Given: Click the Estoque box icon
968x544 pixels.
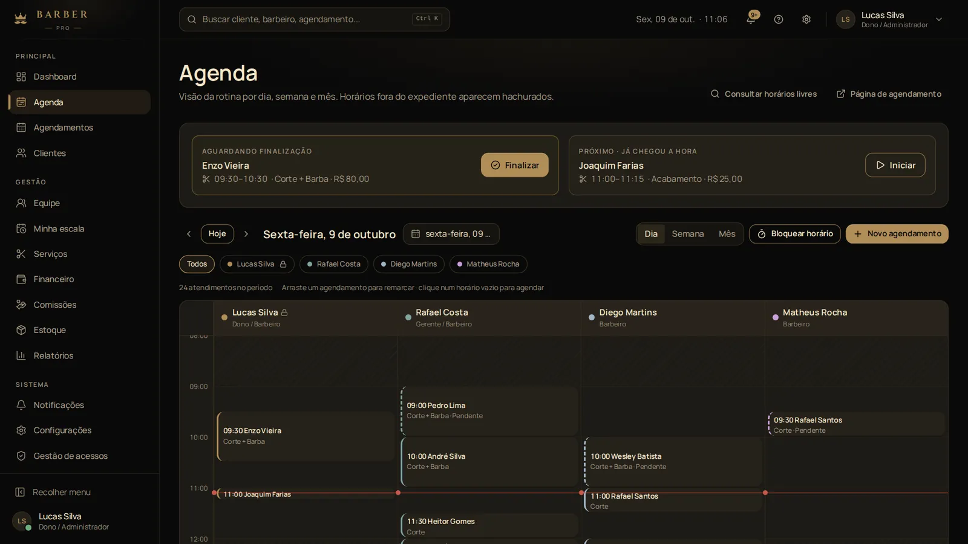Looking at the screenshot, I should click(x=21, y=330).
